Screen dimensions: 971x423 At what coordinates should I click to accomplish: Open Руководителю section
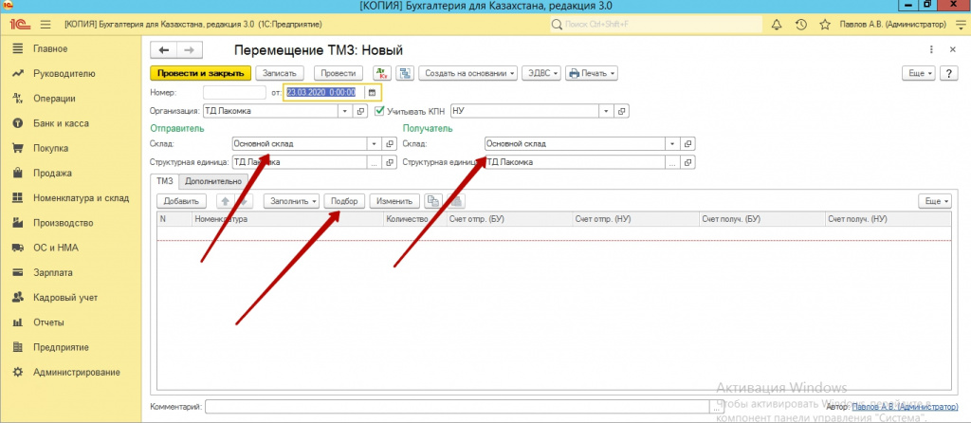64,74
